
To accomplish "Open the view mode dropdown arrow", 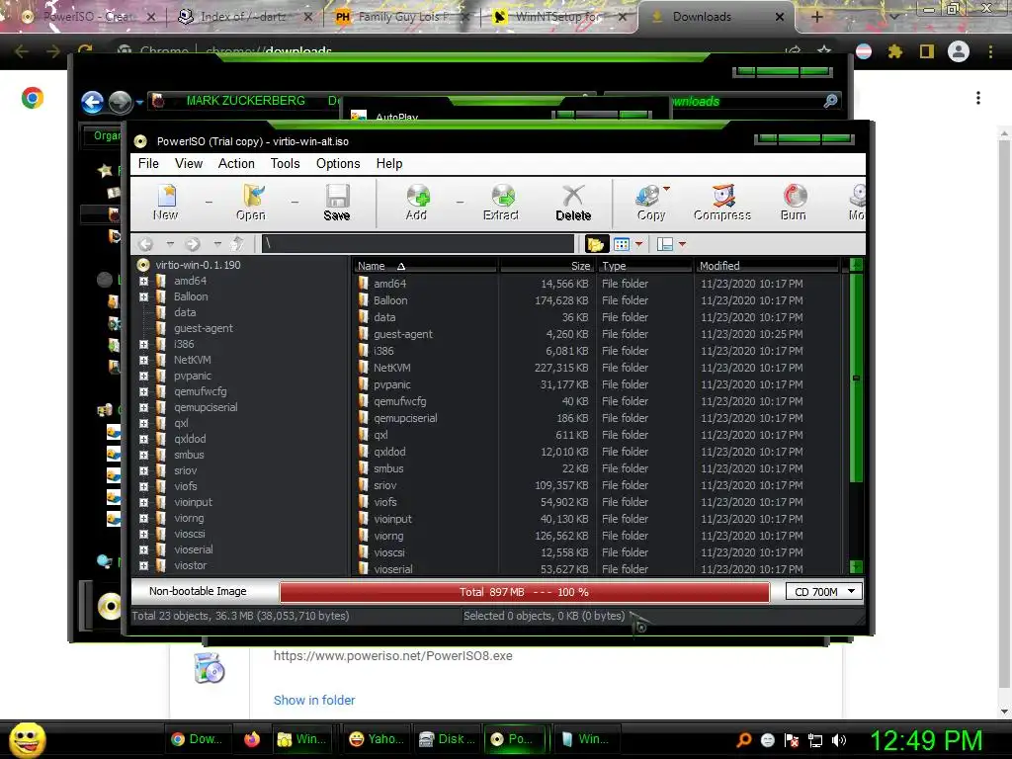I will 639,244.
